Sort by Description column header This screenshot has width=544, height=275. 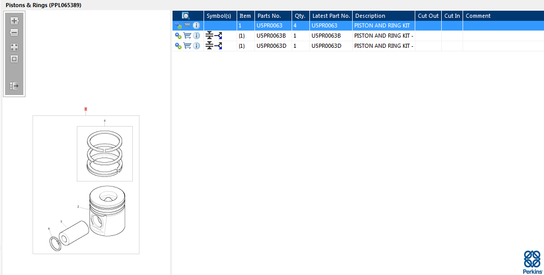[384, 16]
